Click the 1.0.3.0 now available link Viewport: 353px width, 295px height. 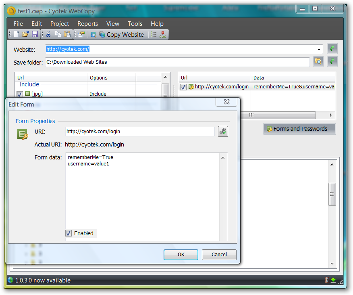click(43, 280)
